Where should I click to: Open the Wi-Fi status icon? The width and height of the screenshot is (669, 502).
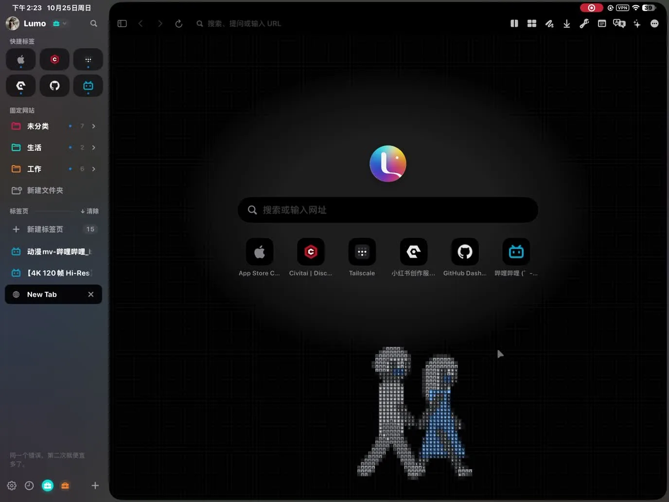635,8
